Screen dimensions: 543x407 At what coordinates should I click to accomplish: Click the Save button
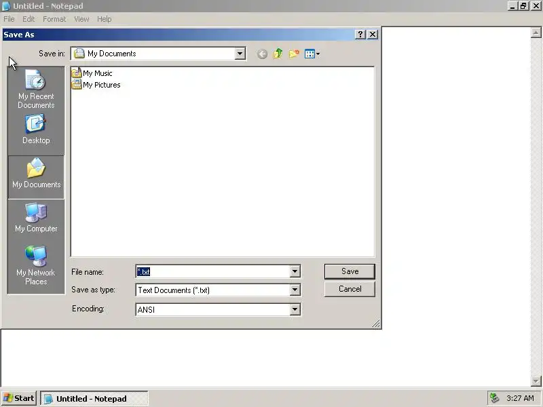click(x=350, y=271)
